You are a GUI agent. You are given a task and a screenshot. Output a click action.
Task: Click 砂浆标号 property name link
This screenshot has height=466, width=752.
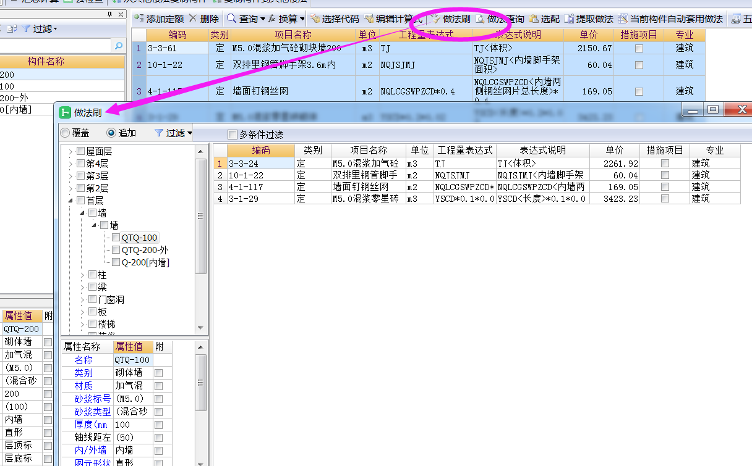[x=93, y=399]
